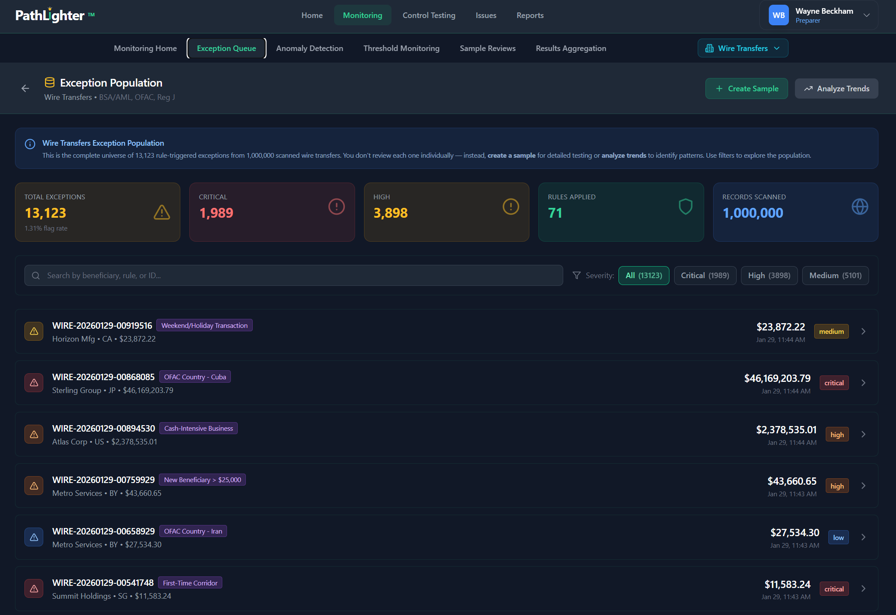Toggle the Critical (1989) severity filter
This screenshot has height=615, width=896.
point(705,275)
